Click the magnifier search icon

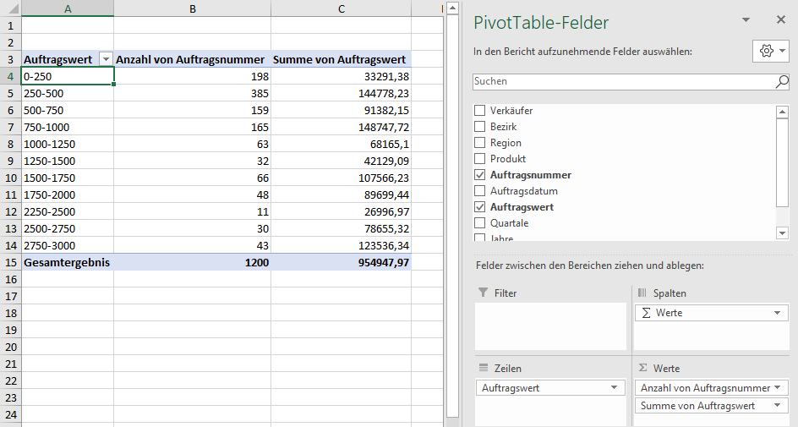coord(782,82)
